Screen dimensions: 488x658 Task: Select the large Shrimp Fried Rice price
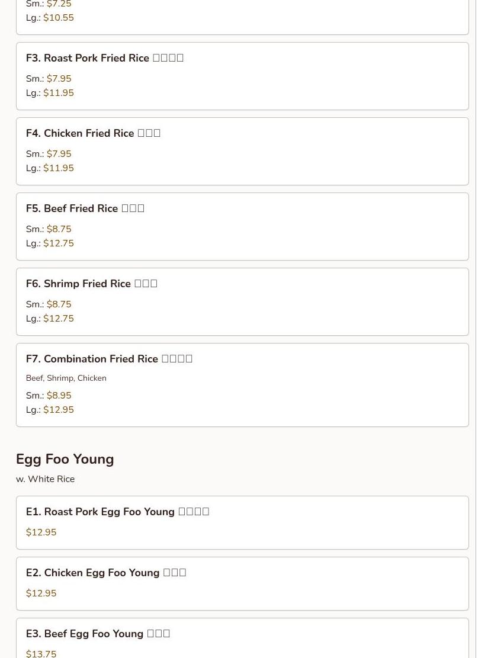click(58, 319)
